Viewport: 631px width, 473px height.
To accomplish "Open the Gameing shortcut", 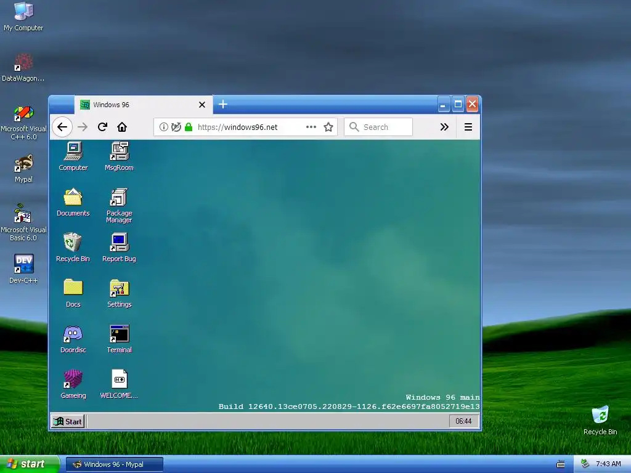I will (x=73, y=384).
